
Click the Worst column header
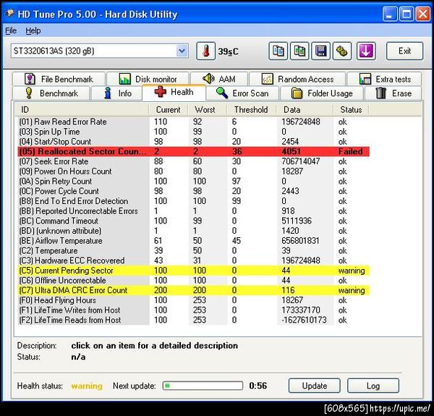click(208, 109)
